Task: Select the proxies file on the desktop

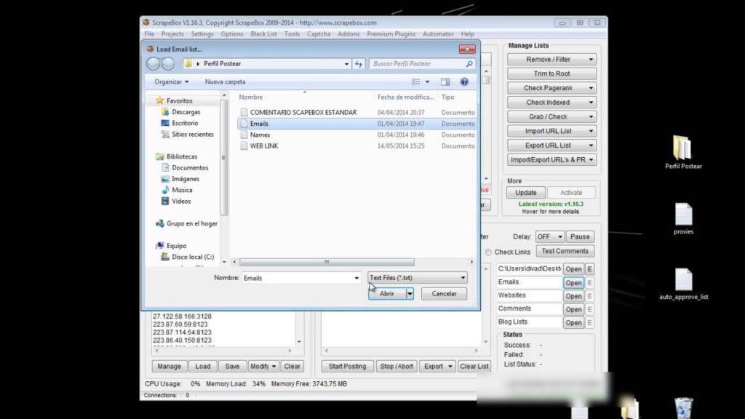Action: (683, 219)
